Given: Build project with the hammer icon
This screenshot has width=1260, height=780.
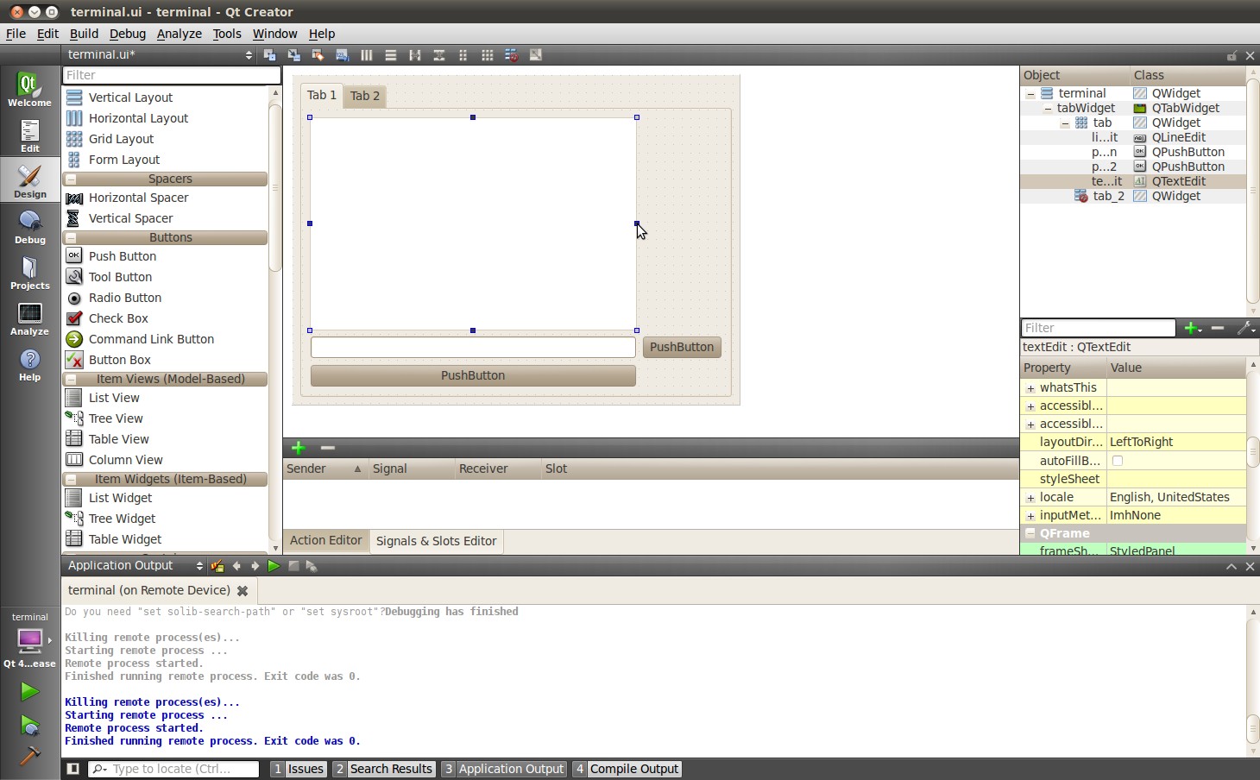Looking at the screenshot, I should [29, 756].
